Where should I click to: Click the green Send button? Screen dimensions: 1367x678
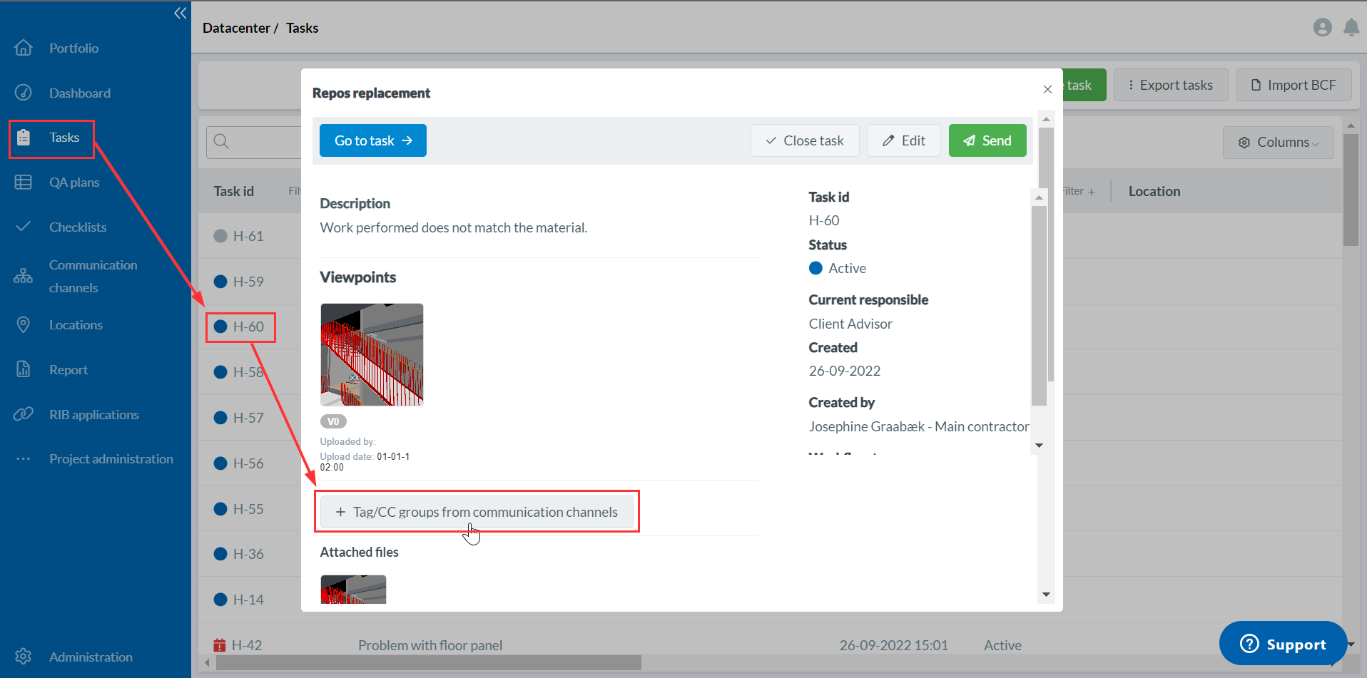point(987,140)
